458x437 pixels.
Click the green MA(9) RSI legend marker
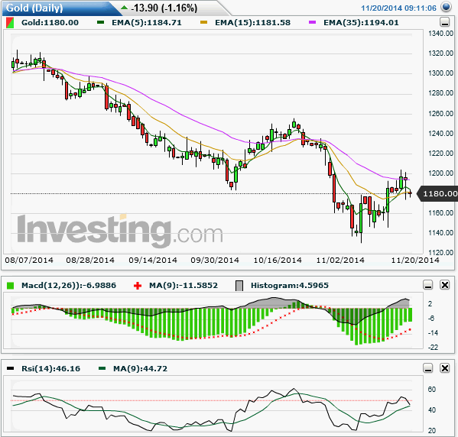(x=102, y=368)
